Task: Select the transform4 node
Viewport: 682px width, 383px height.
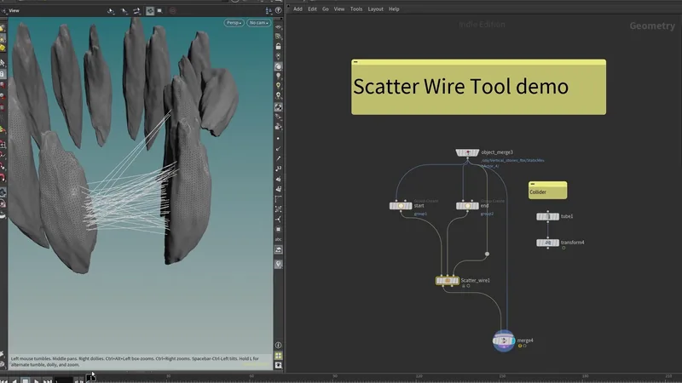Action: [547, 243]
